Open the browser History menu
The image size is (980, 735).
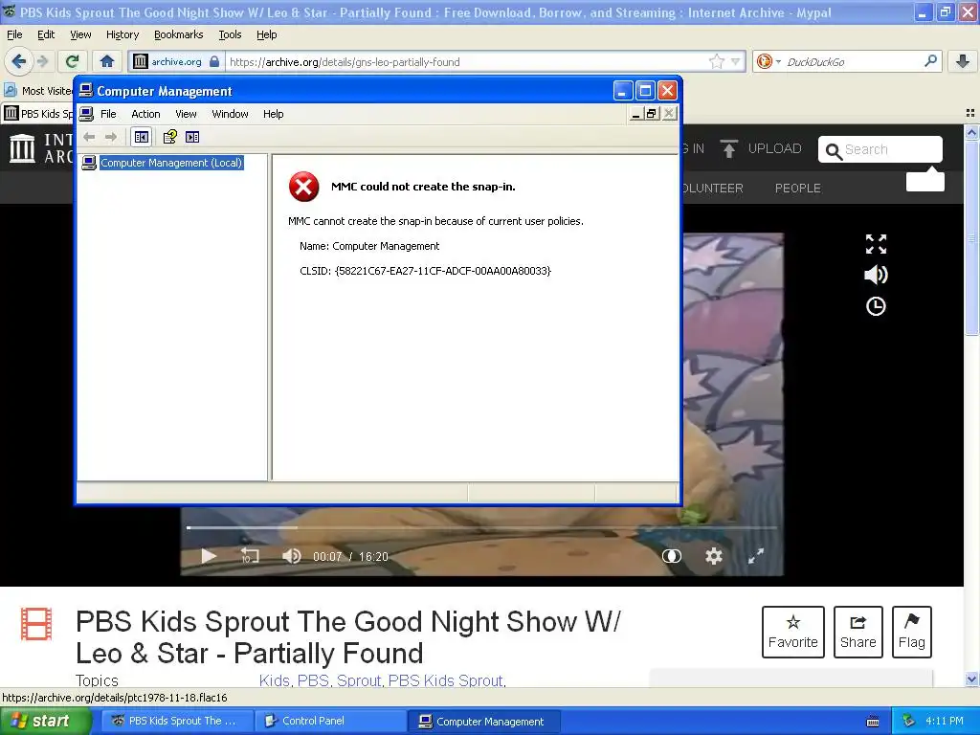coord(122,34)
